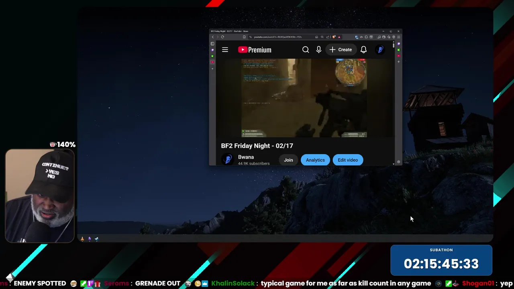Open the YouTube account avatar menu
The width and height of the screenshot is (514, 289).
[x=380, y=50]
